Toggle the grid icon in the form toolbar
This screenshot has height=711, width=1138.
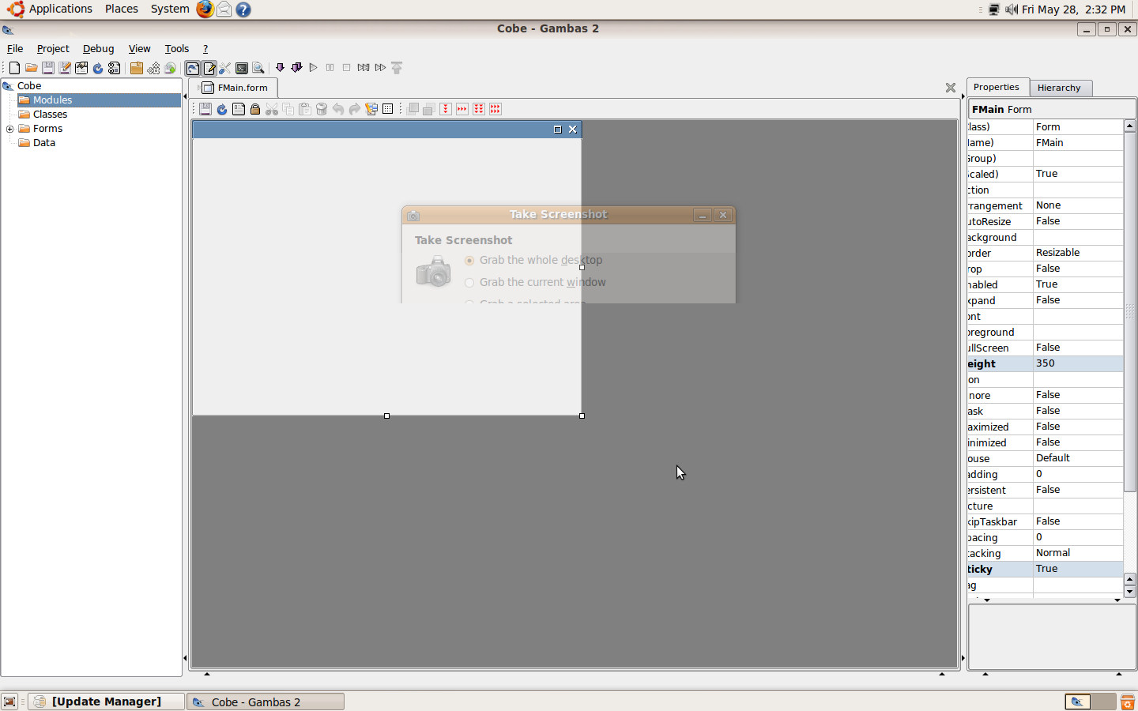(387, 109)
